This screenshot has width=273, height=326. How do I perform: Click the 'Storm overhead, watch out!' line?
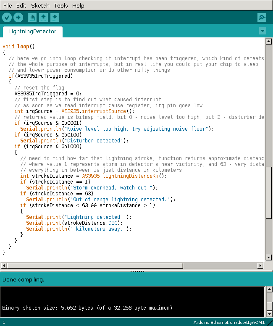tap(92, 188)
